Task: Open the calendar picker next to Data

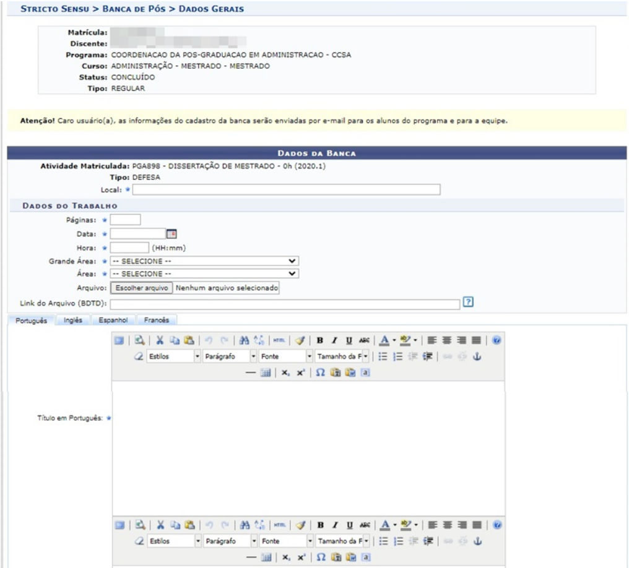Action: [x=171, y=234]
